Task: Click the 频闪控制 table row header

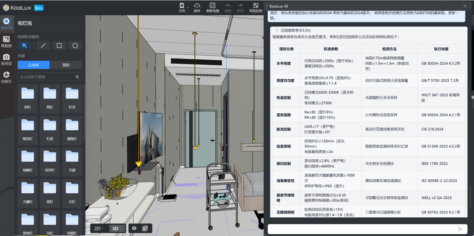Action: tap(286, 163)
